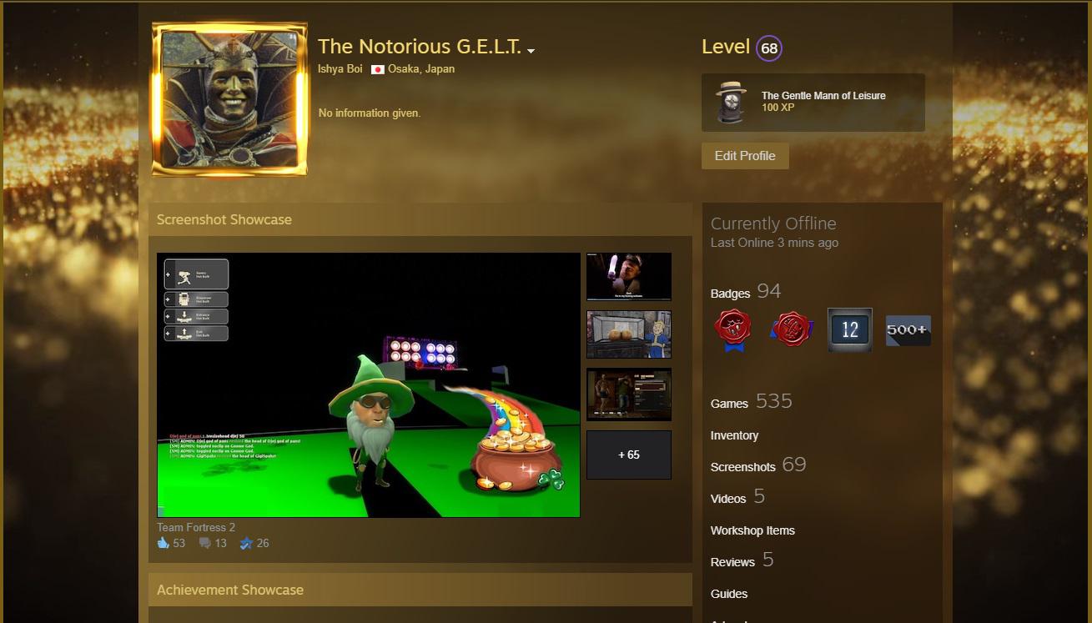Screen dimensions: 1092x623
Task: Open the Guides link
Action: pos(729,594)
